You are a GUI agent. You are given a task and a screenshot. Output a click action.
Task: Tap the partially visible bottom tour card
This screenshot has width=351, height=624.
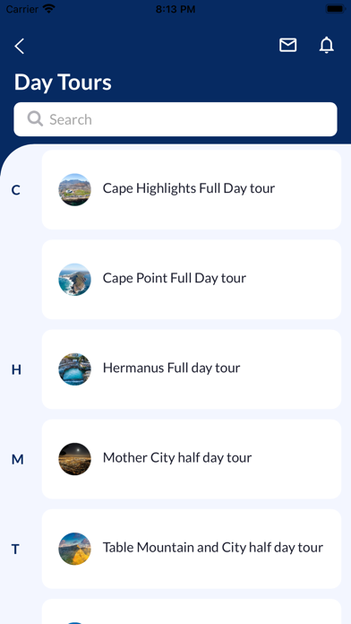point(192,611)
